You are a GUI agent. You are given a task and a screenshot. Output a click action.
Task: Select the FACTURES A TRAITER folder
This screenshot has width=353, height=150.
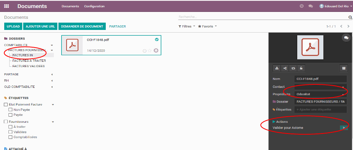[29, 61]
